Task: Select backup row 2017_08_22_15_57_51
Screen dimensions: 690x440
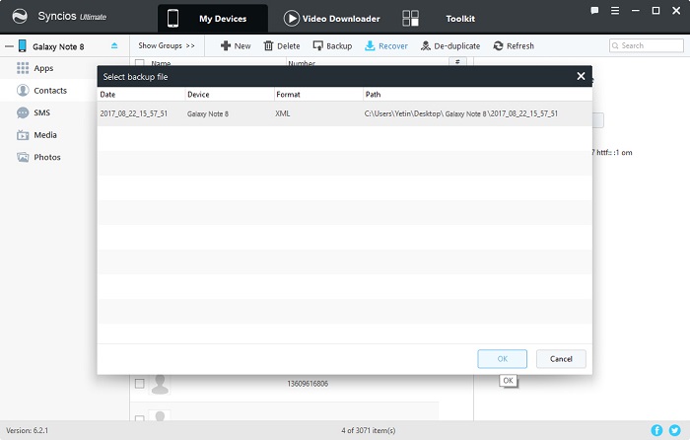Action: tap(345, 113)
